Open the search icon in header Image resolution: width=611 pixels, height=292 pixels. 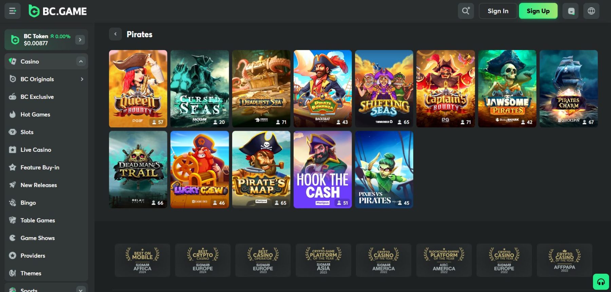pos(466,11)
